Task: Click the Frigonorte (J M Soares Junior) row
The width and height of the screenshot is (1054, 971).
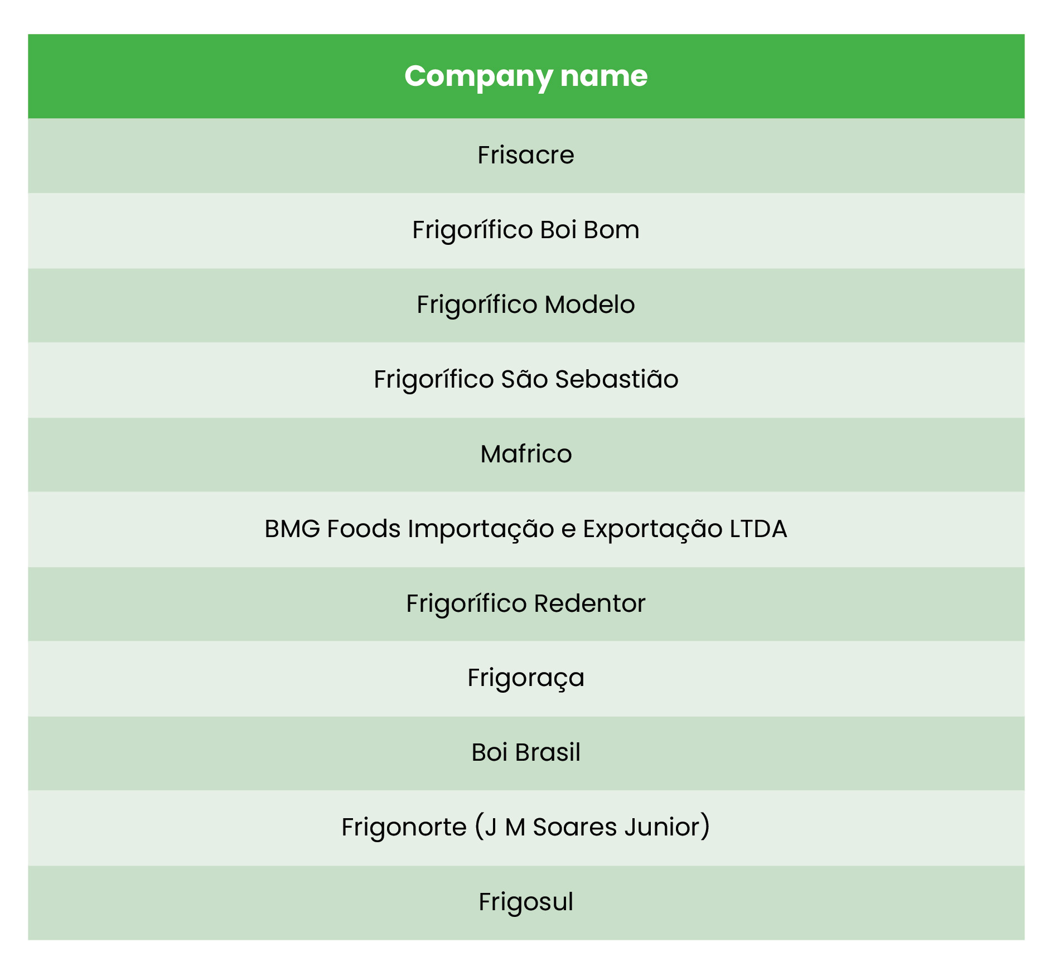Action: (526, 827)
